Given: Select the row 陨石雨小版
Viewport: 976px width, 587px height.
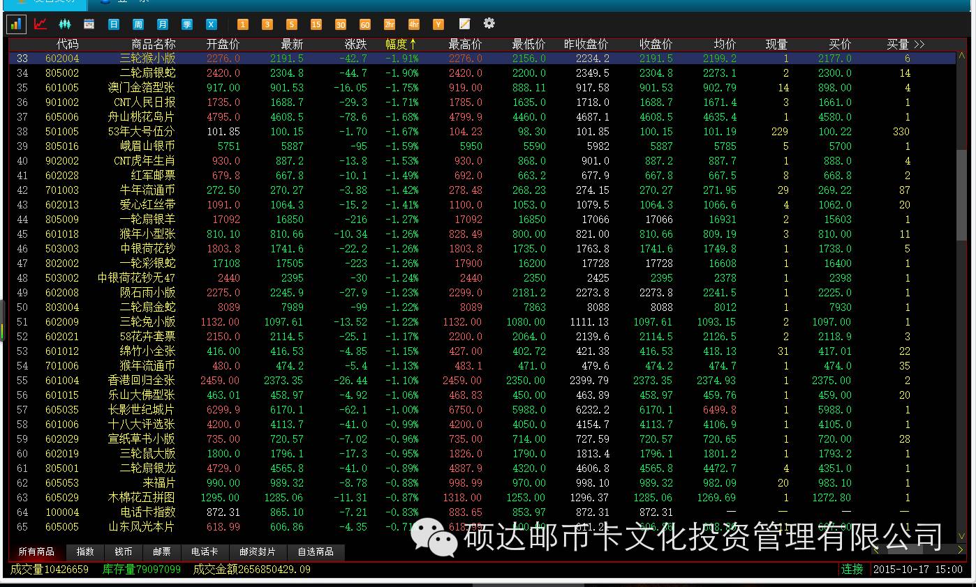Looking at the screenshot, I should click(482, 293).
